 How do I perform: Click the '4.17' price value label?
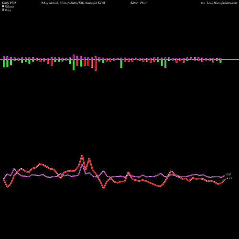229,178
